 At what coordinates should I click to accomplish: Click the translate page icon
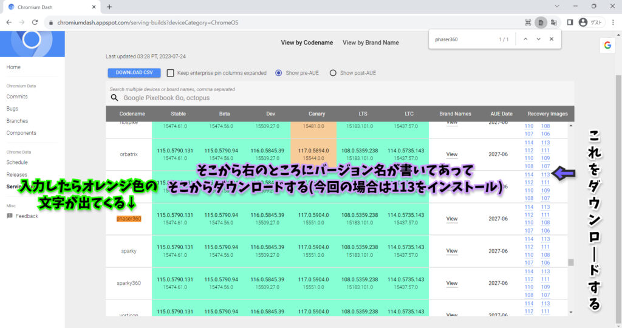tap(554, 22)
